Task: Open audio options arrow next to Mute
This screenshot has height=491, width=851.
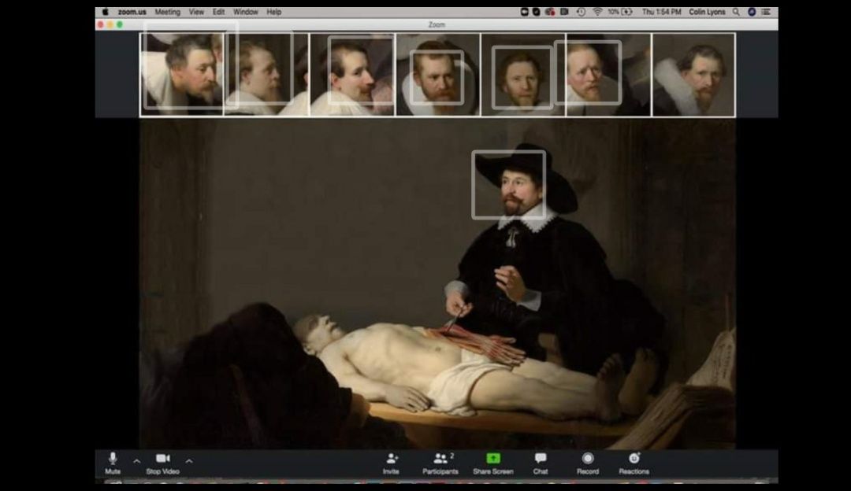Action: click(x=137, y=461)
